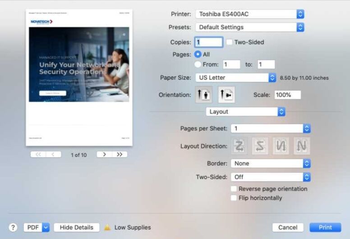Choose the fourth N-shaped layout direction
This screenshot has width=350, height=239.
tap(302, 146)
